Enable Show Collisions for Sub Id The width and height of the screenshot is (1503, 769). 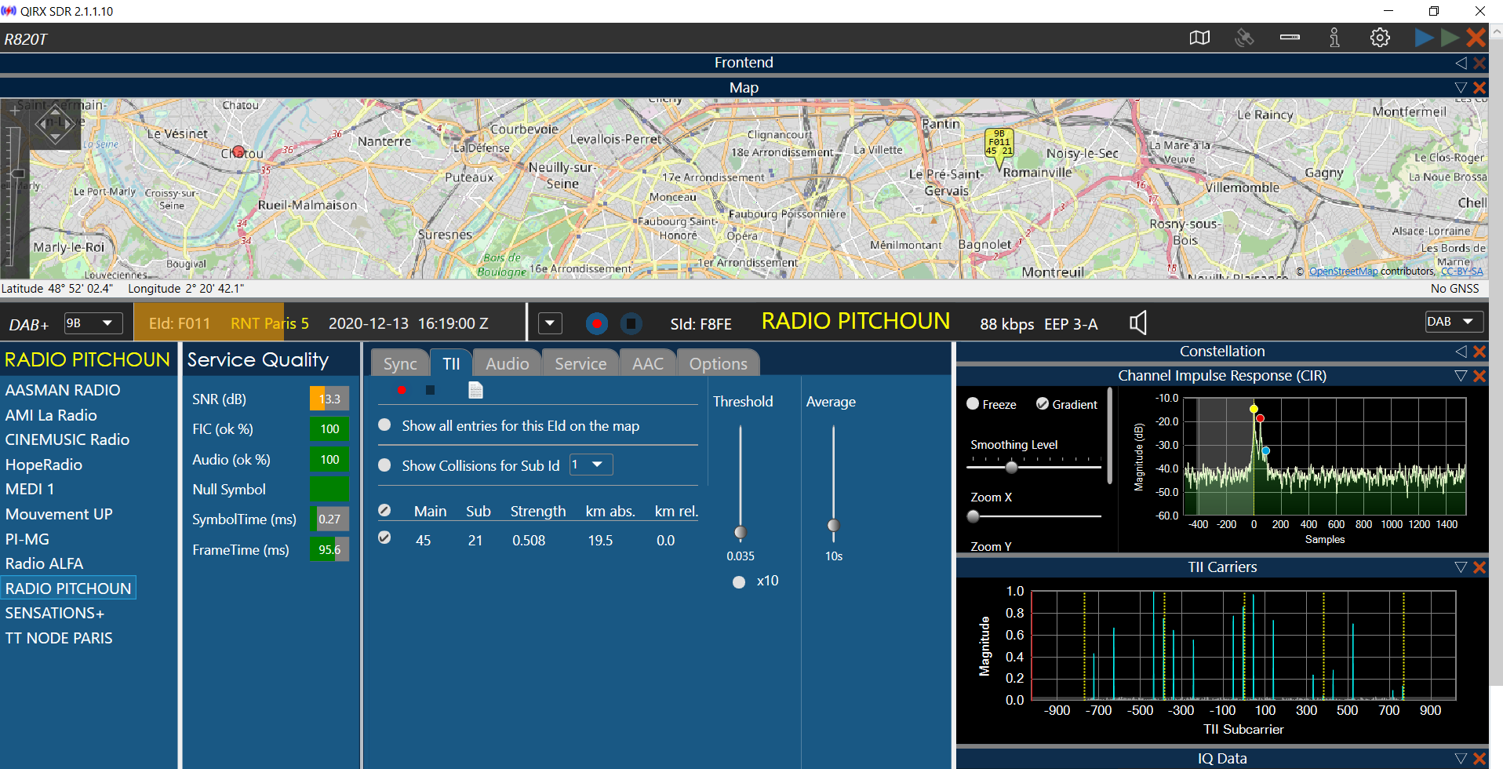tap(384, 465)
